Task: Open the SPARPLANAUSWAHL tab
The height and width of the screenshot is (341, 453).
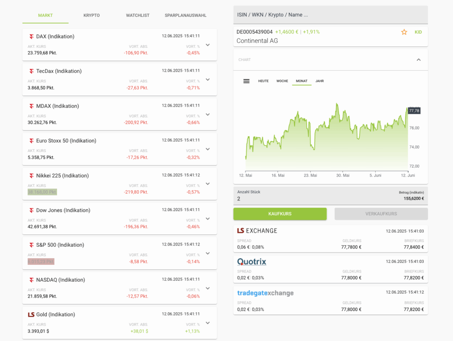Action: click(x=185, y=15)
